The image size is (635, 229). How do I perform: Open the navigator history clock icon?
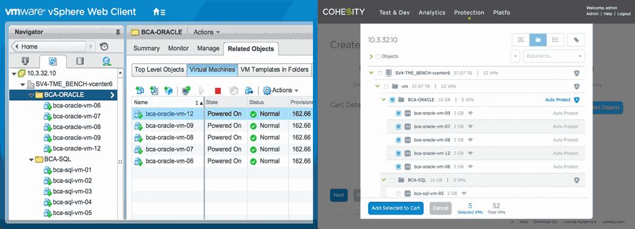click(x=104, y=47)
